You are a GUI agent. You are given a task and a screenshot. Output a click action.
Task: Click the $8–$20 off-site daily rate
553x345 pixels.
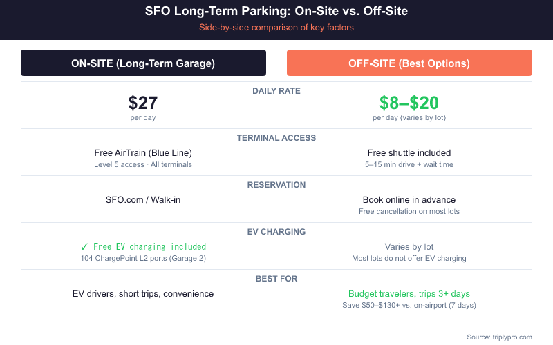409,103
